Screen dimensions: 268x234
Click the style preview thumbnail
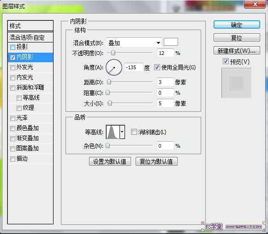[236, 83]
